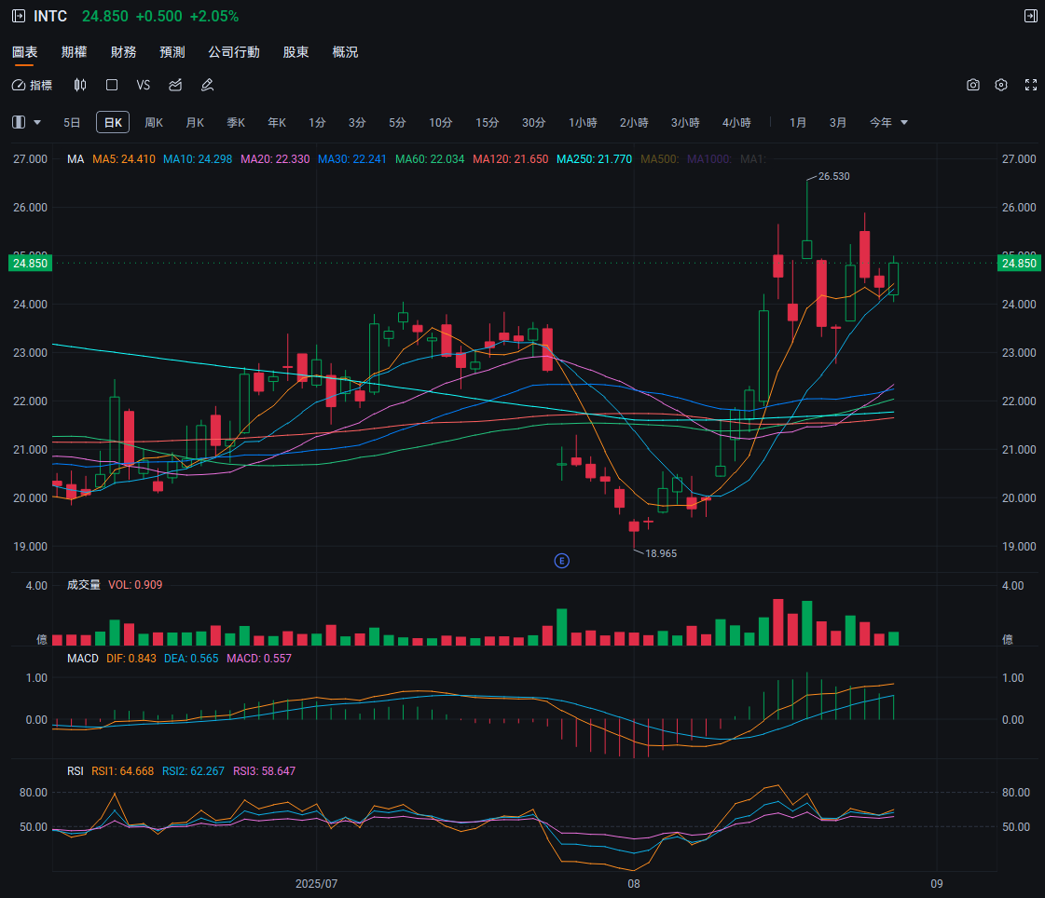Viewport: 1045px width, 898px height.
Task: Open the chart layout dropdown arrow
Action: coord(37,122)
